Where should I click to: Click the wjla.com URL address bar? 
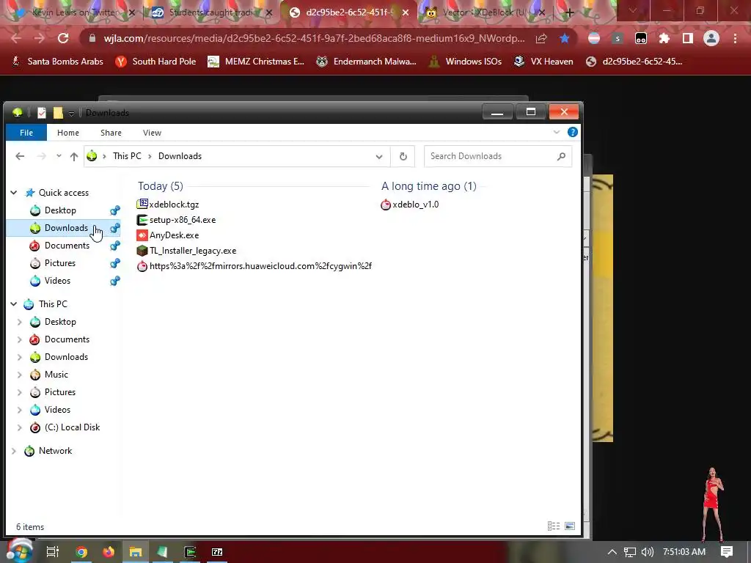[x=314, y=38]
